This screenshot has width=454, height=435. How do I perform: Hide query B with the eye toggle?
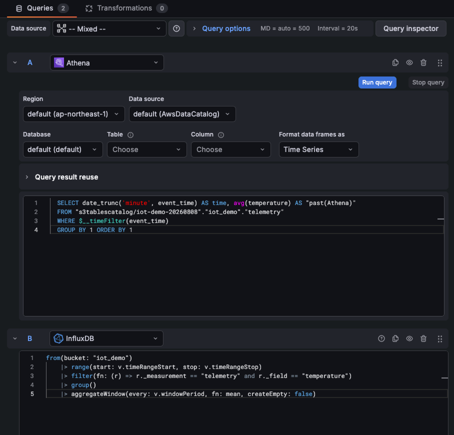[x=409, y=338]
